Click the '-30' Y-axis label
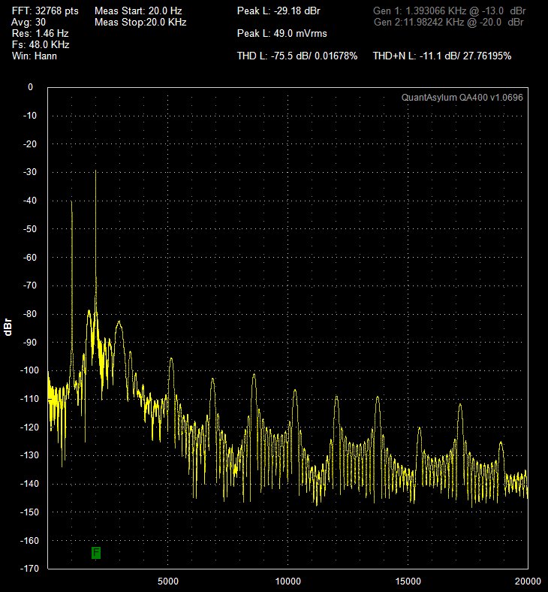 pos(30,172)
